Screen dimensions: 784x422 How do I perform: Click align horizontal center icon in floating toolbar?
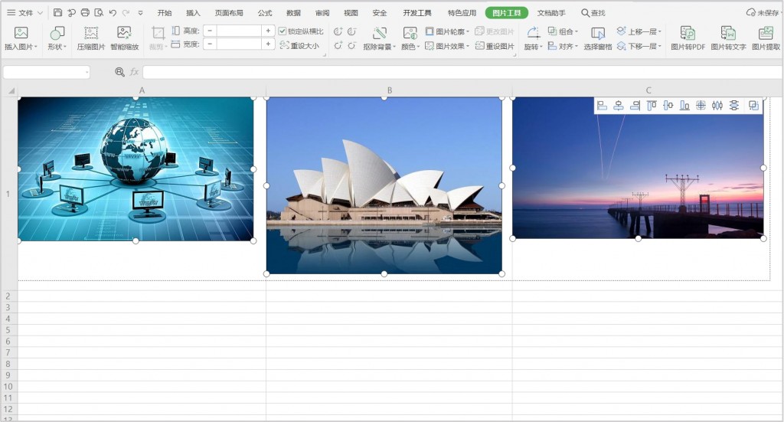[x=619, y=106]
